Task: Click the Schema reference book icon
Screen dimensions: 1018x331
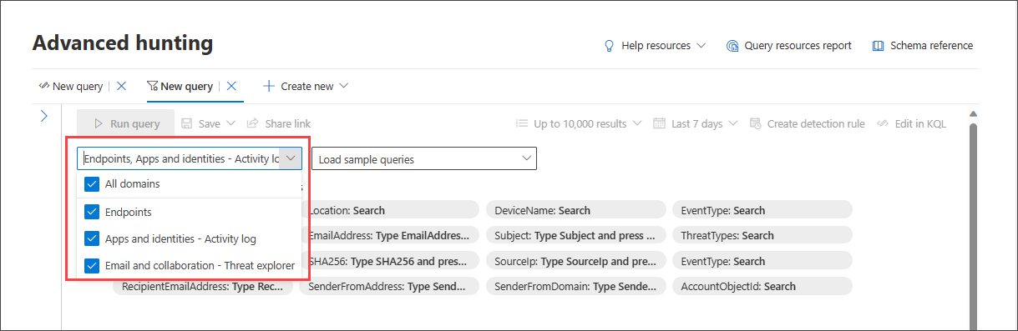Action: 878,46
